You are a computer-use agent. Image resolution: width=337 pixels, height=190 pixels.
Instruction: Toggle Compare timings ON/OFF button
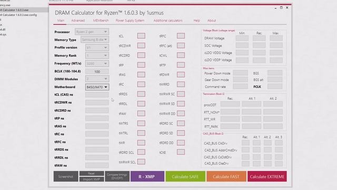pyautogui.click(x=117, y=176)
